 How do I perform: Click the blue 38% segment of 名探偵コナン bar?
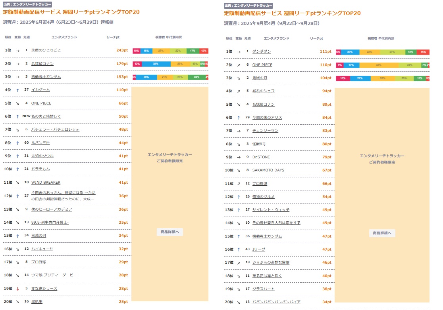(156, 64)
